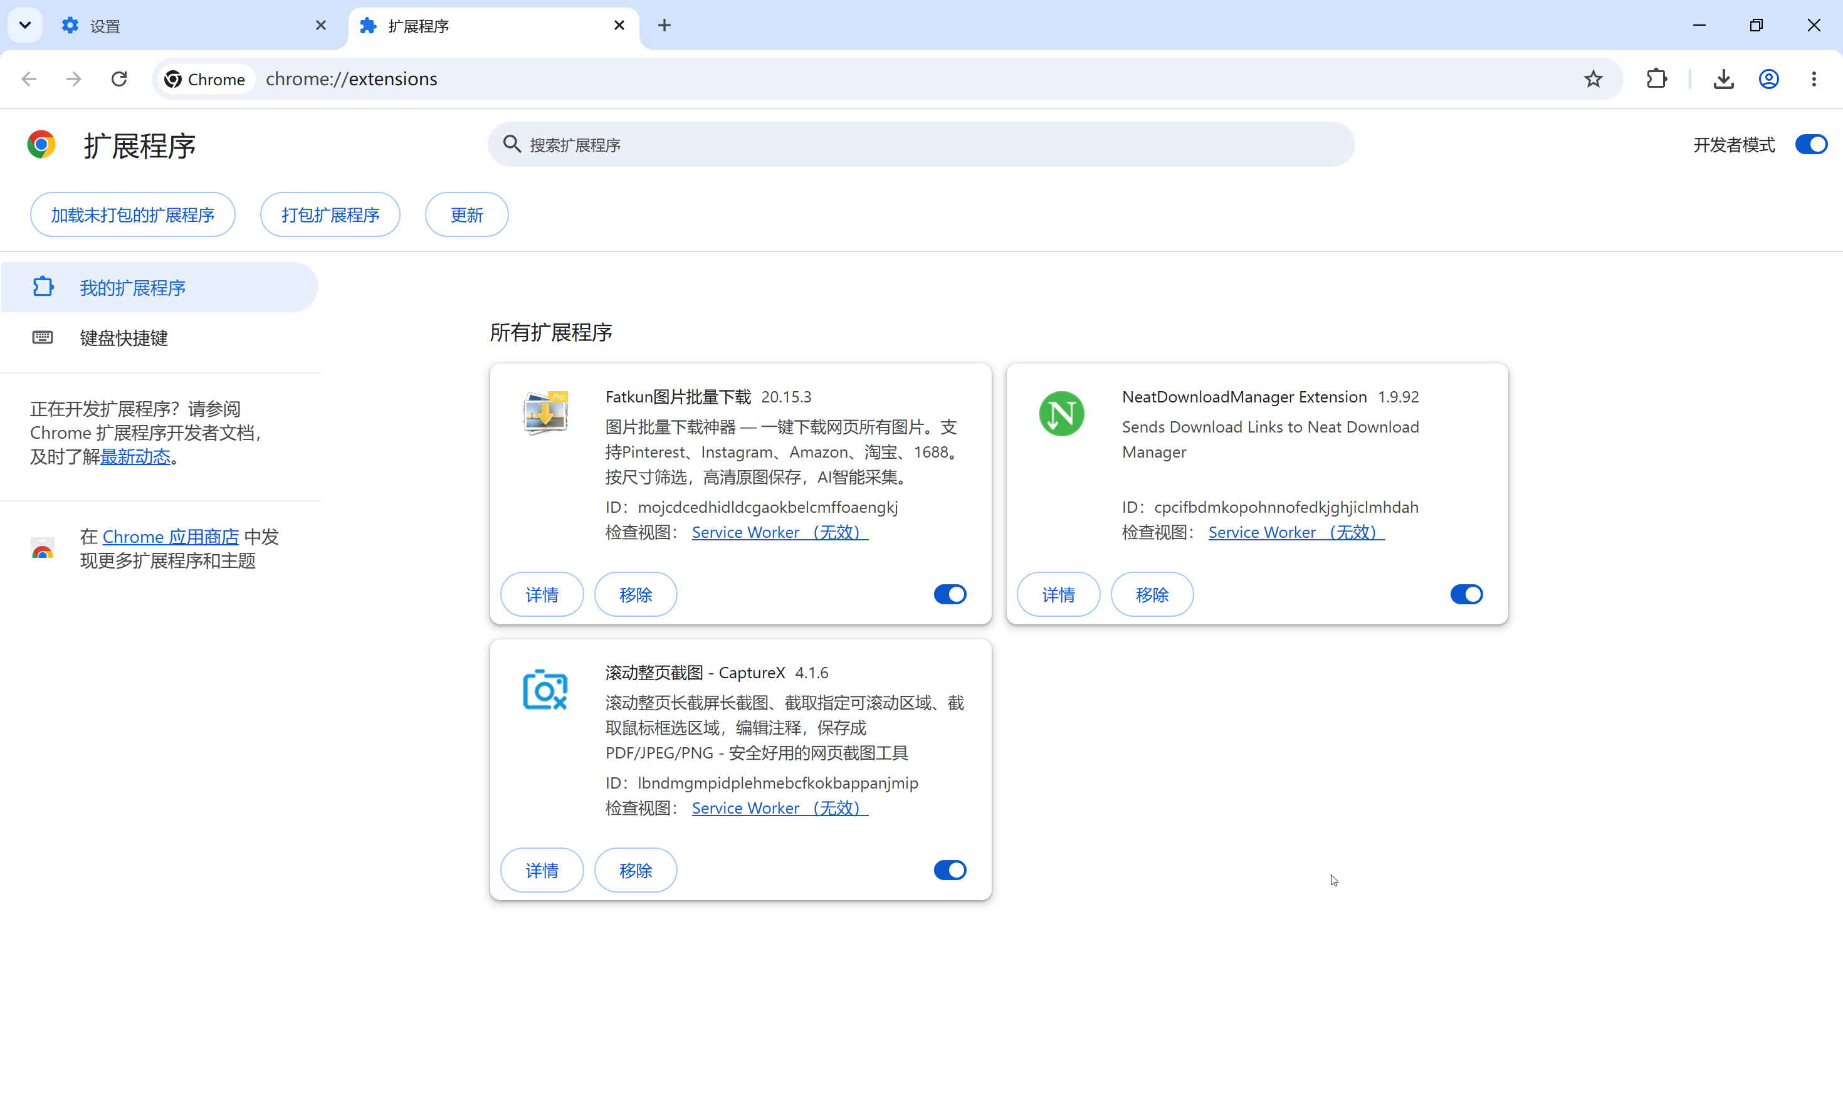
Task: Disable the 滚动整页截图 CaptureX toggle
Action: 950,870
